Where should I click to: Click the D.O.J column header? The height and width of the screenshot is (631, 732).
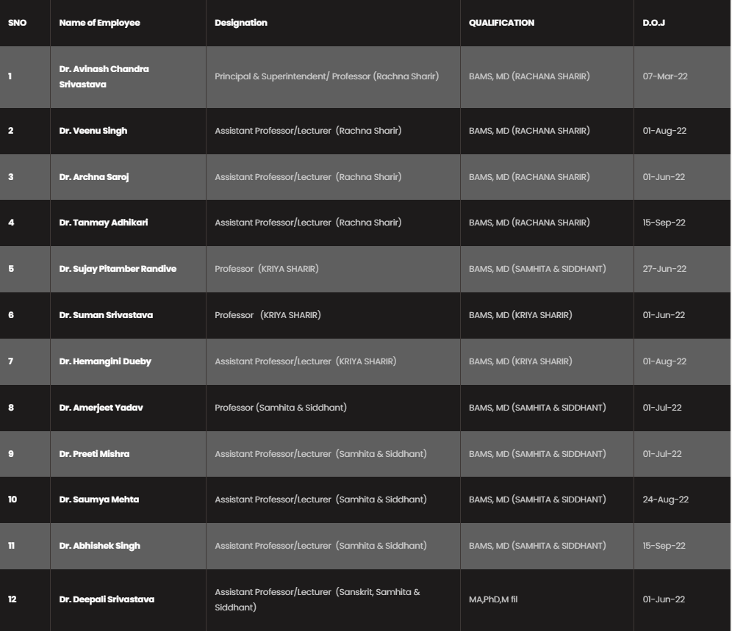pos(653,23)
